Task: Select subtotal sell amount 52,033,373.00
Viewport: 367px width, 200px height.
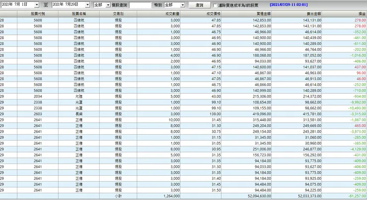Action: click(309, 196)
